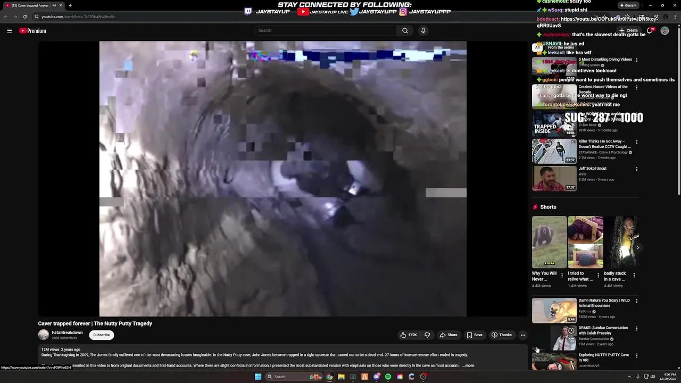Image resolution: width=681 pixels, height=383 pixels.
Task: Reload the page in the browser
Action: pyautogui.click(x=24, y=16)
